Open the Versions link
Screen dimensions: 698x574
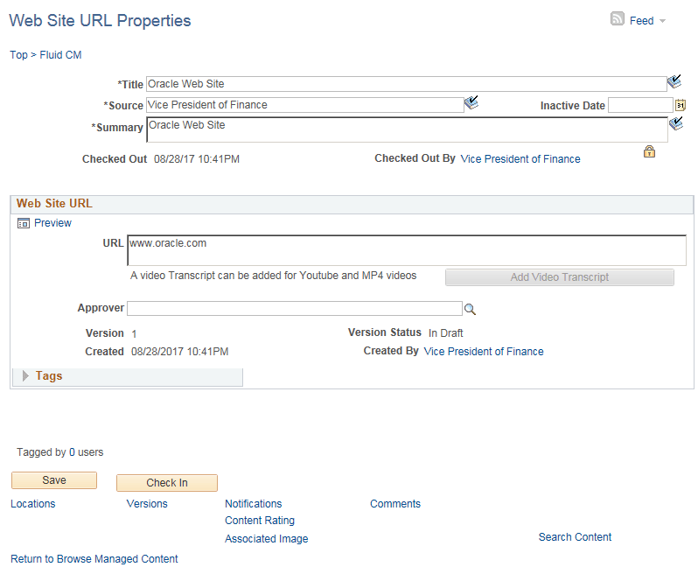[147, 504]
